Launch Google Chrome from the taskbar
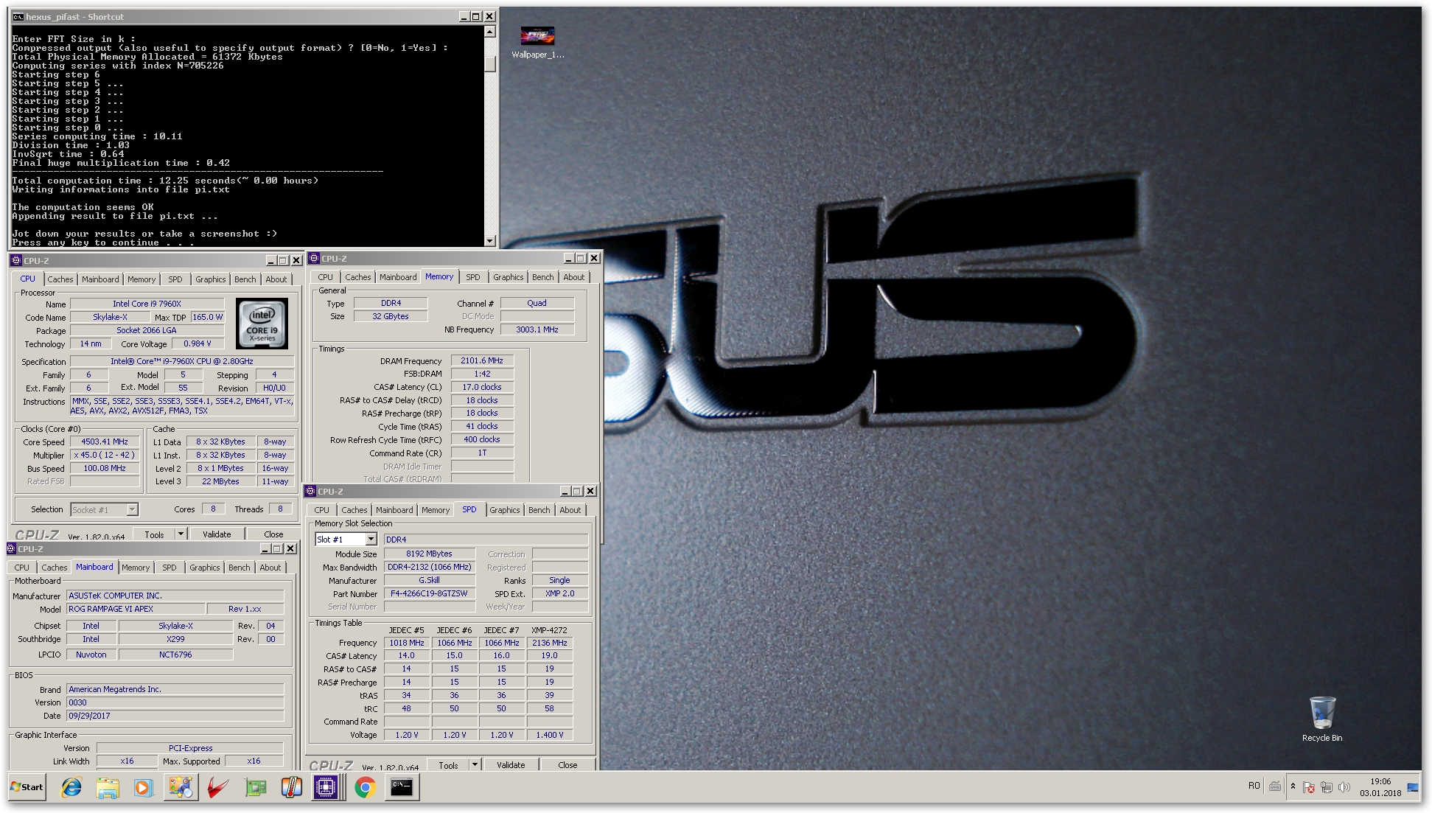 pos(364,787)
